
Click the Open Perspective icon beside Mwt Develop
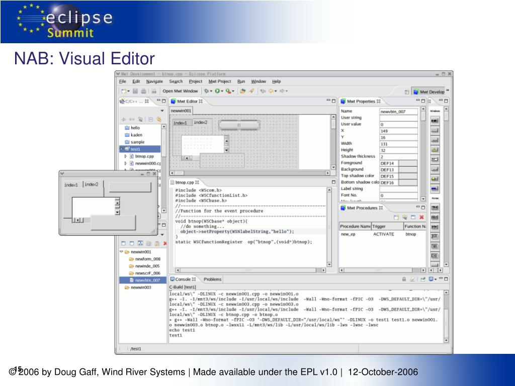[406, 92]
